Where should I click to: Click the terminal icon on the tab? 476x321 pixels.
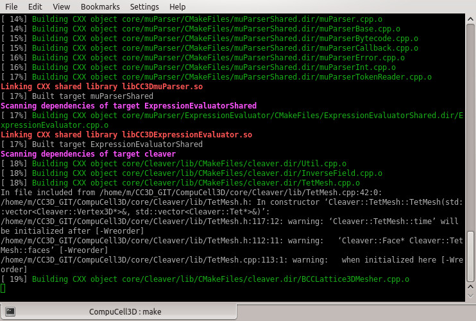tap(10, 311)
